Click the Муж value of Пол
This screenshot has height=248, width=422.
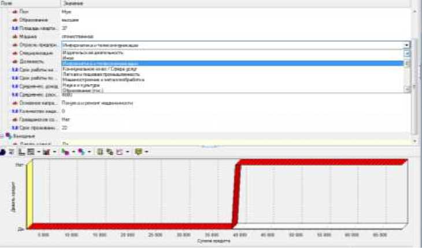coord(66,12)
